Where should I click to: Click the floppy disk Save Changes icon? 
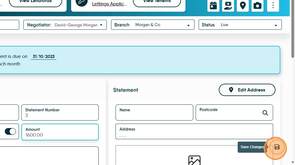pos(277,147)
